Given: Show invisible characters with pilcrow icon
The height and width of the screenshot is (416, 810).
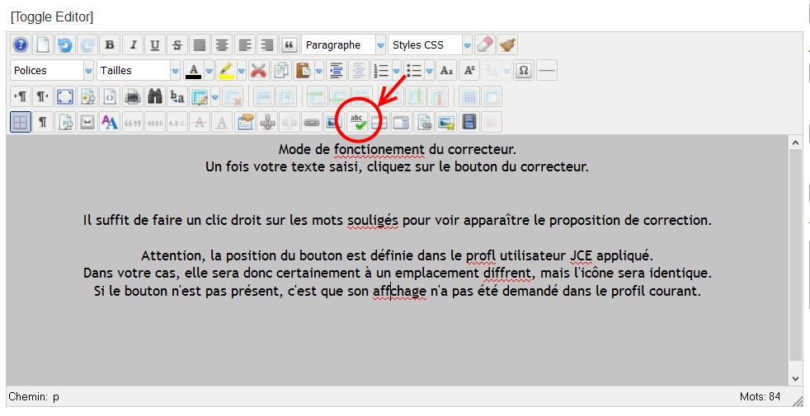Looking at the screenshot, I should (43, 122).
